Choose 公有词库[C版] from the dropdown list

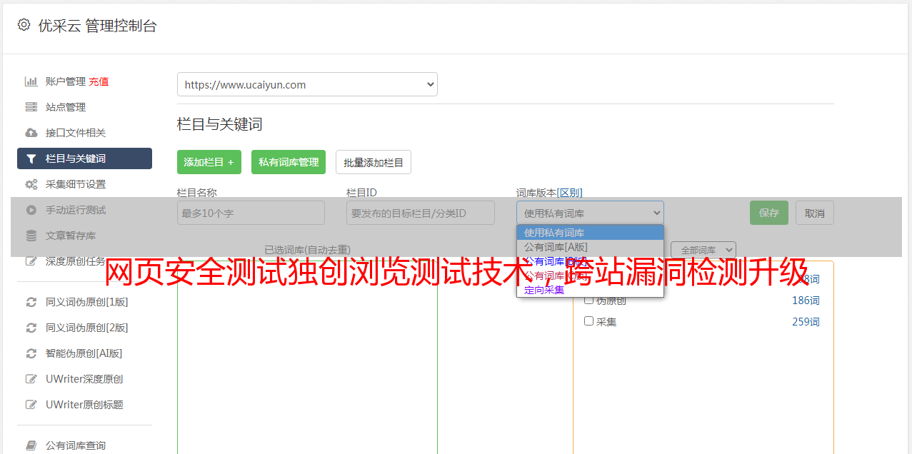[x=590, y=276]
